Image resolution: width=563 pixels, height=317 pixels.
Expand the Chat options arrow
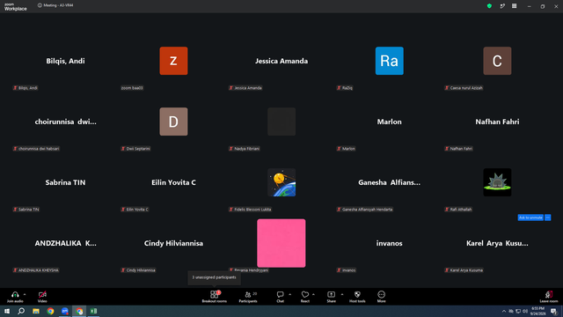coord(289,294)
